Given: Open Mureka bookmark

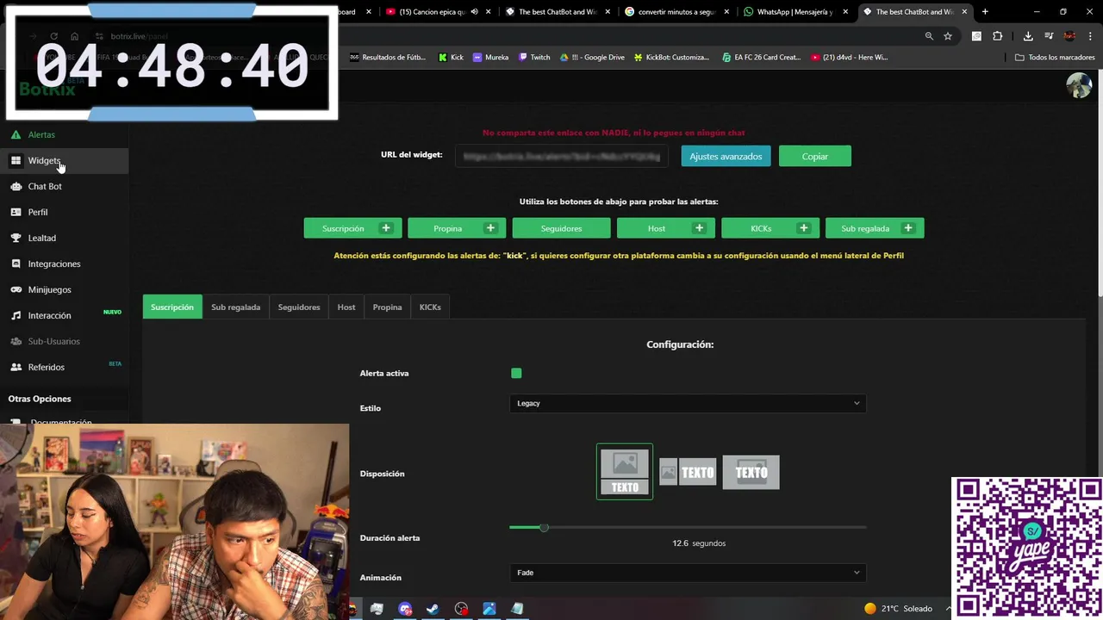Looking at the screenshot, I should [x=490, y=57].
